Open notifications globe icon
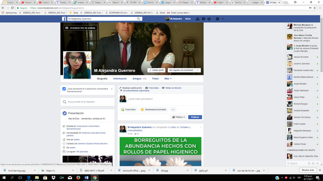 [x=209, y=19]
